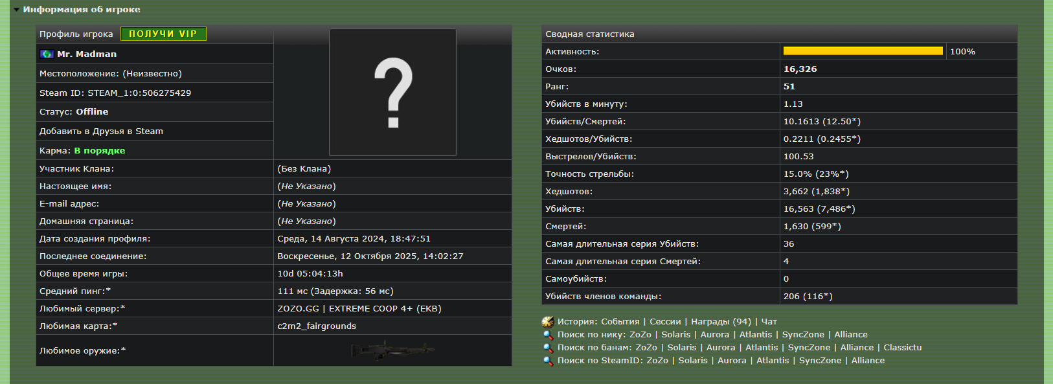Image resolution: width=1053 pixels, height=384 pixels.
Task: Click the magnifier icon beside 'Поиск по банам'
Action: 548,348
